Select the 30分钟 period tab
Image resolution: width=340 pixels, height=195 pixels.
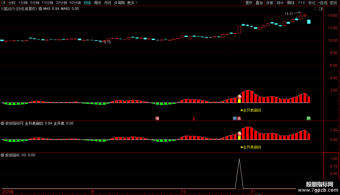(x=61, y=3)
